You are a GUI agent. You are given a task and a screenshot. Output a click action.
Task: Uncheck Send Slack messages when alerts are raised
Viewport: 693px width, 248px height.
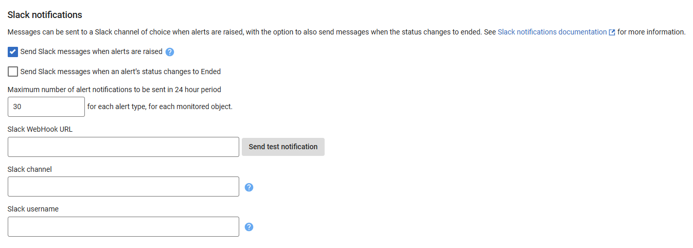pos(13,52)
